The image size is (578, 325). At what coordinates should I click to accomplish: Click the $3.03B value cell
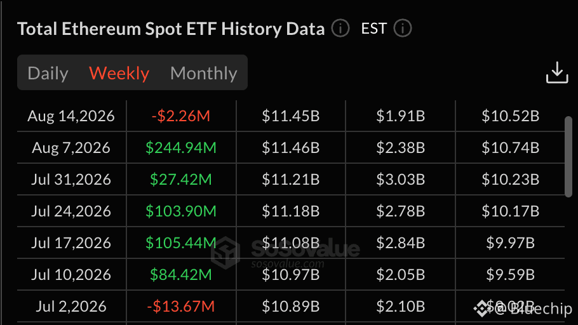point(400,180)
